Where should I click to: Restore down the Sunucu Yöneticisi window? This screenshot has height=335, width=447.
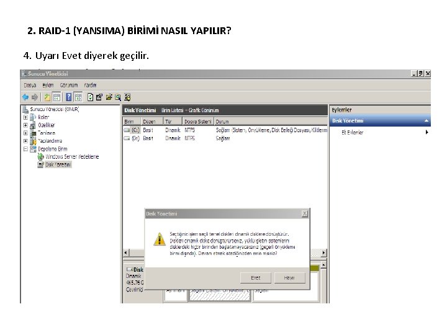421,73
